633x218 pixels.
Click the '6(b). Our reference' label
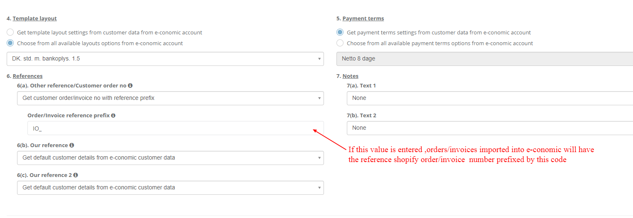click(x=42, y=145)
